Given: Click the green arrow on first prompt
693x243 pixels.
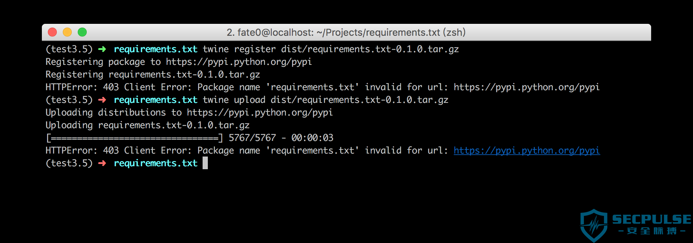Looking at the screenshot, I should coord(102,49).
